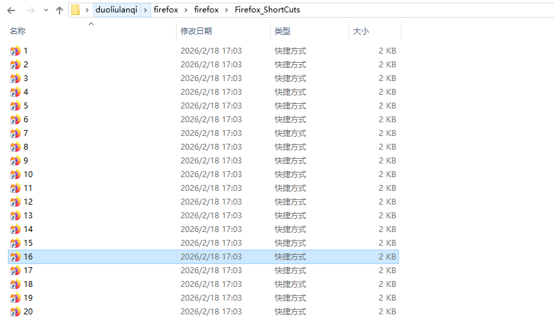The width and height of the screenshot is (554, 332).
Task: Sort files by the 名称 column header
Action: [18, 31]
